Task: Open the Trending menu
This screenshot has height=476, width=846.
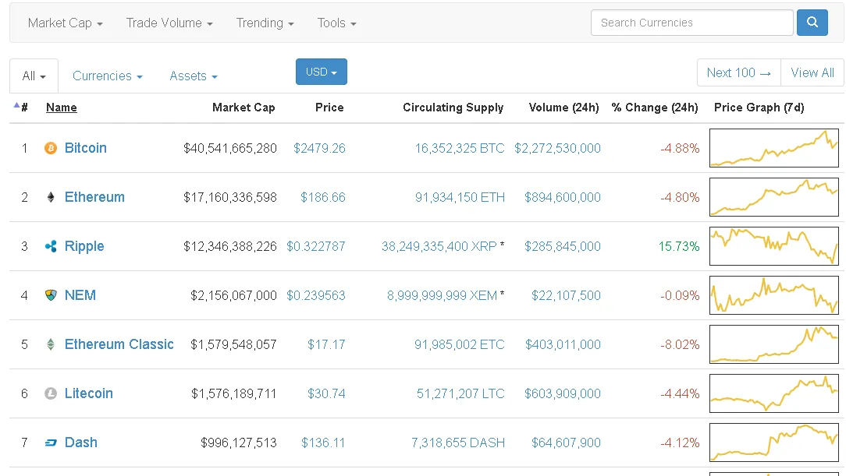Action: (265, 23)
